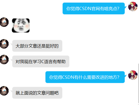Image resolution: width=139 pixels, height=105 pixels.
Task: Click rabbit avatar next to the 傻眼 sticker
Action: click(4, 22)
